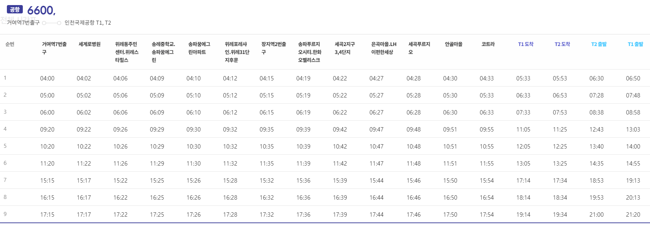Click the 21:00 T2 departure time
The width and height of the screenshot is (650, 225).
(x=596, y=214)
